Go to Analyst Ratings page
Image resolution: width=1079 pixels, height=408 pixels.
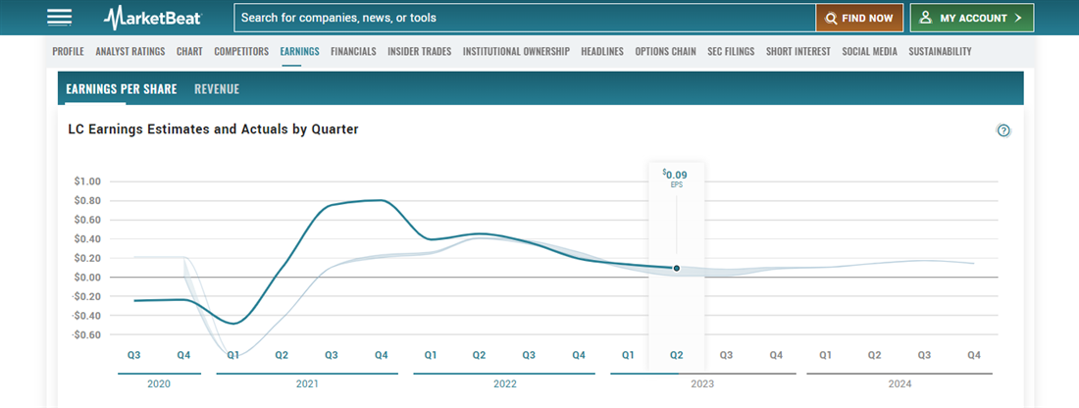130,51
